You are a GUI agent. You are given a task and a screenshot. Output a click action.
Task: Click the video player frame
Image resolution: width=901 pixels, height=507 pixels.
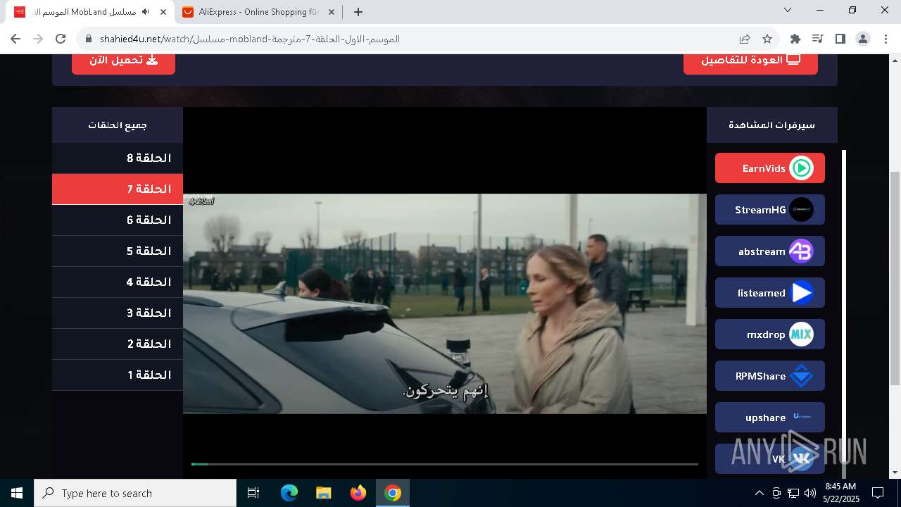[x=445, y=292]
